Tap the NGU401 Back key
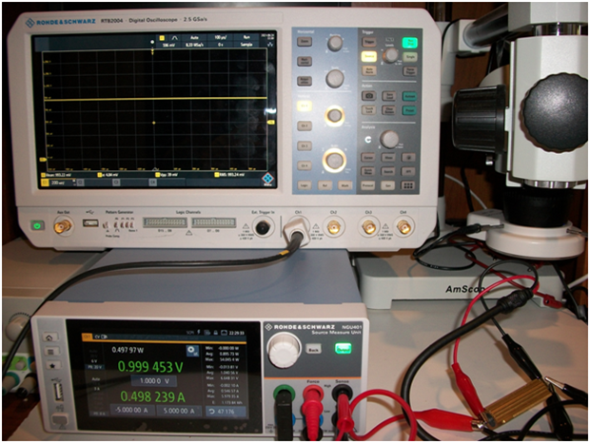The width and height of the screenshot is (590, 443). pyautogui.click(x=313, y=350)
